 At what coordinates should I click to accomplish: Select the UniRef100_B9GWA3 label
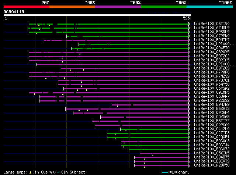coord(212,141)
